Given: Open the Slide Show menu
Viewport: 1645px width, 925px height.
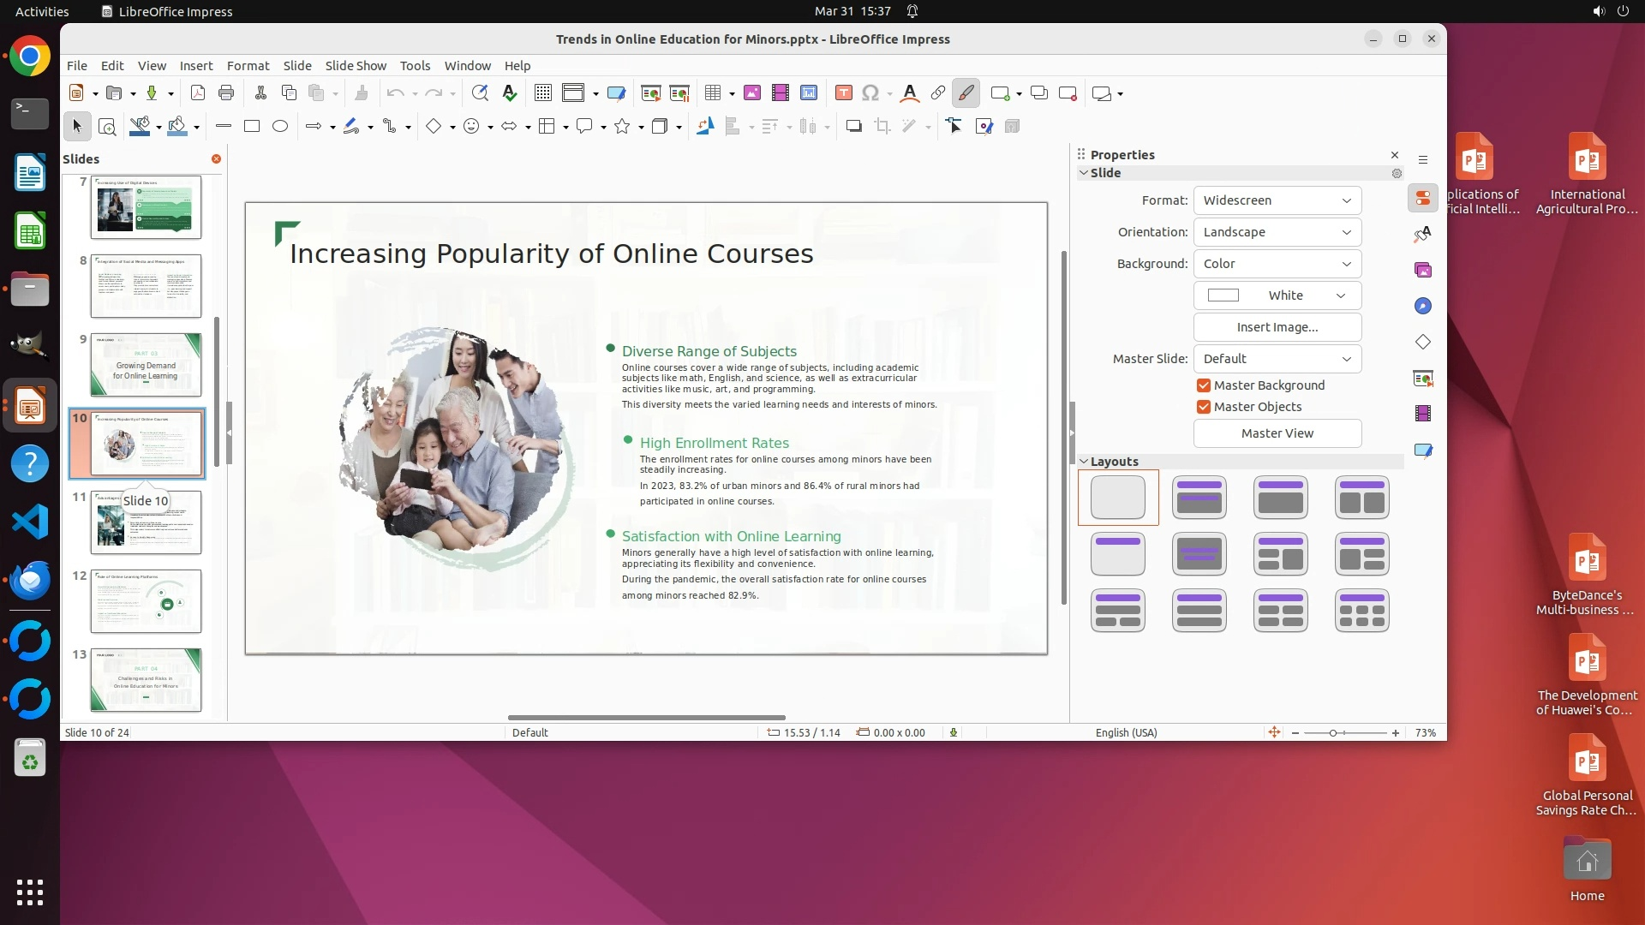Looking at the screenshot, I should pyautogui.click(x=356, y=66).
